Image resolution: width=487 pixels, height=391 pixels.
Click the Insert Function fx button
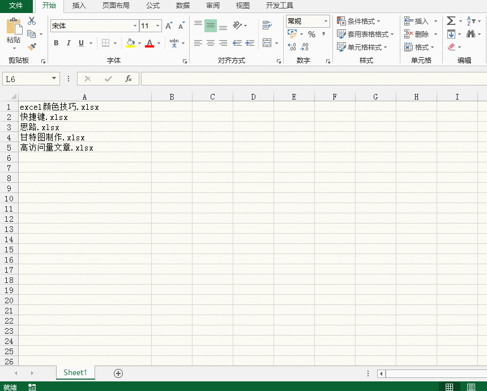(129, 79)
